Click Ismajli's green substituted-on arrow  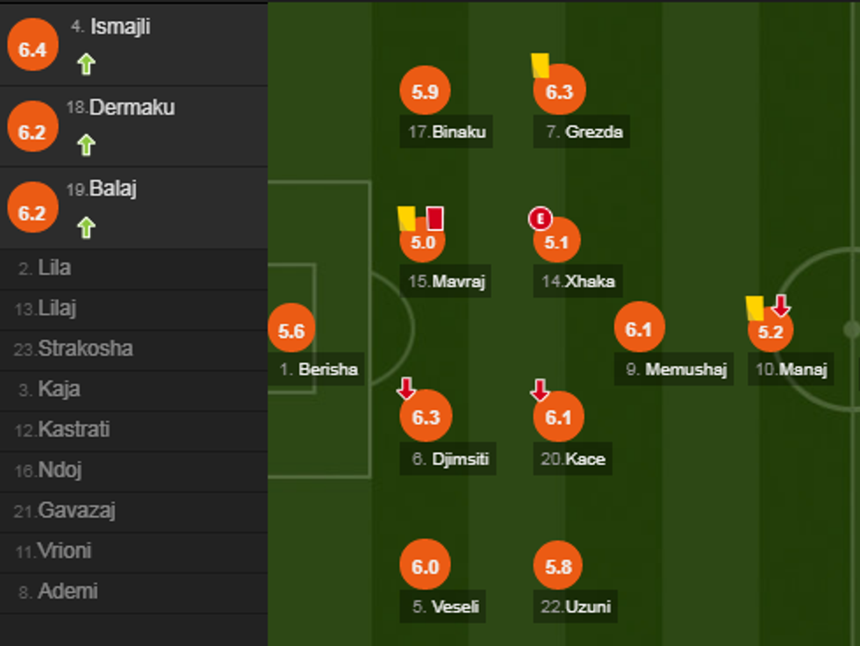tap(85, 63)
